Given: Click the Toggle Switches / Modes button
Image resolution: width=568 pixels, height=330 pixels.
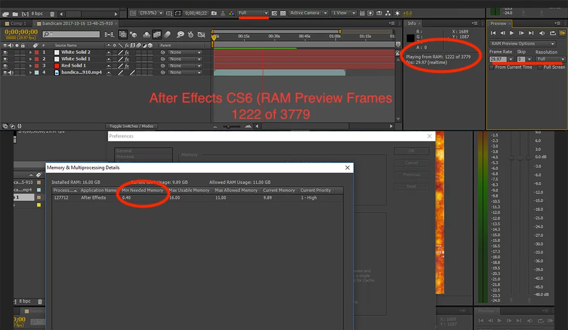Looking at the screenshot, I should tap(131, 126).
